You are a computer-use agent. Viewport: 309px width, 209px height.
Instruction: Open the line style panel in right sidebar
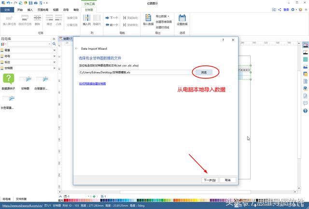point(305,52)
